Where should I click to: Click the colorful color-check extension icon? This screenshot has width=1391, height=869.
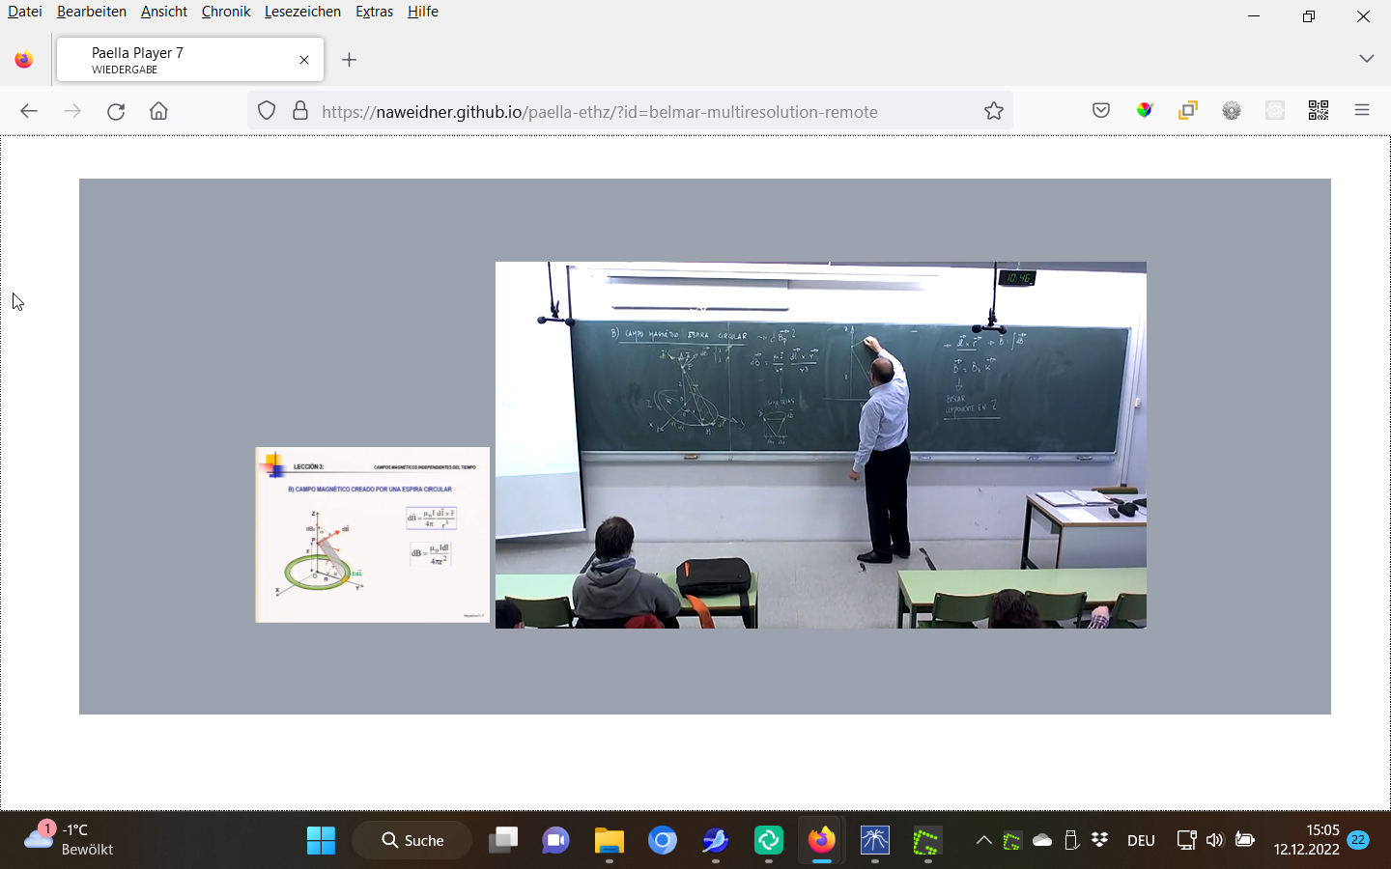(1144, 110)
